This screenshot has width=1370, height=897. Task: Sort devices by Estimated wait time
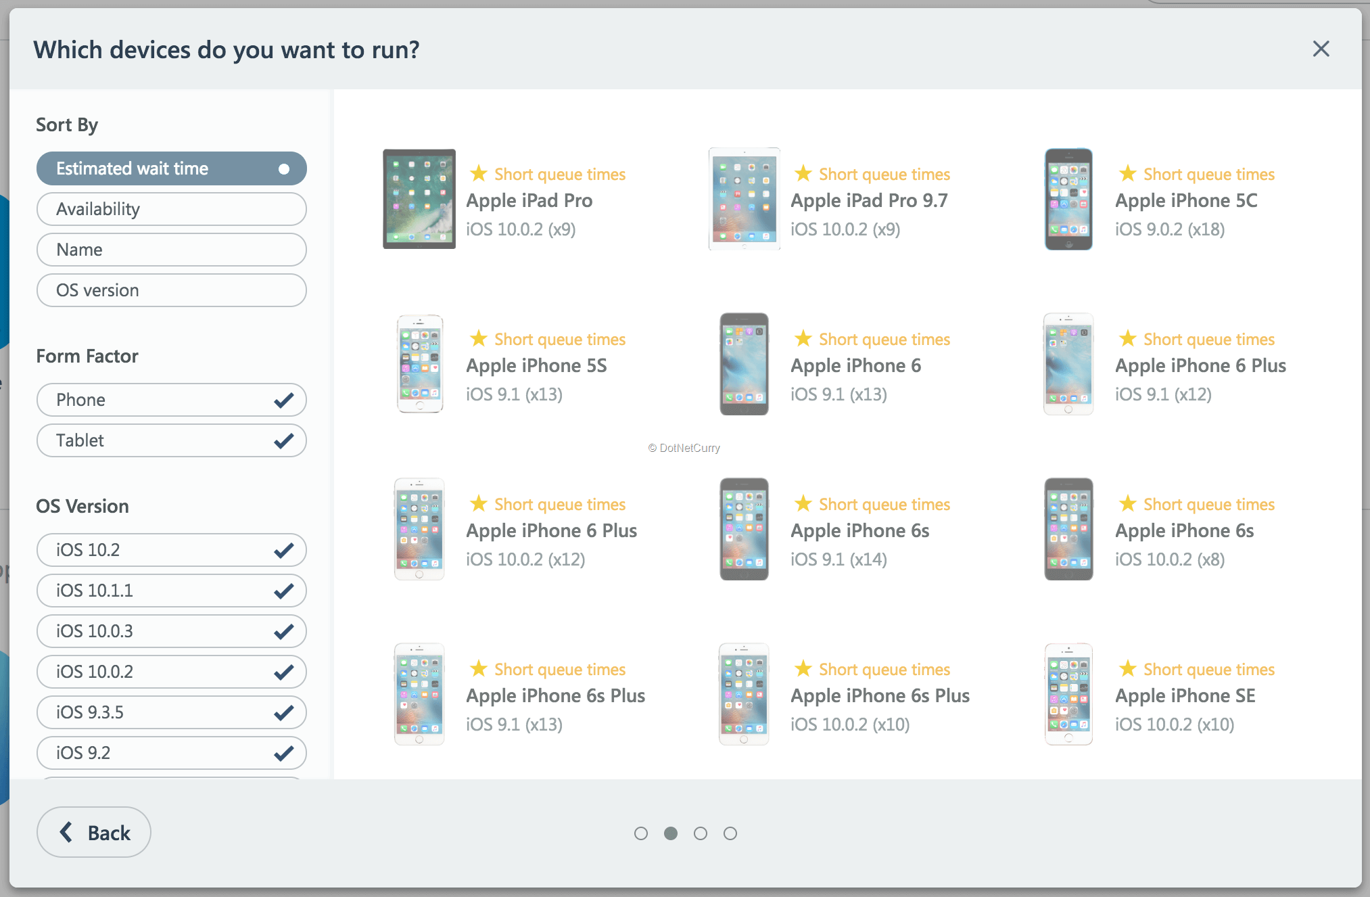pos(172,168)
